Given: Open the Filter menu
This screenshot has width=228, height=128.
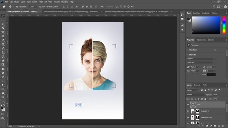Looking at the screenshot, I should point(41,2).
